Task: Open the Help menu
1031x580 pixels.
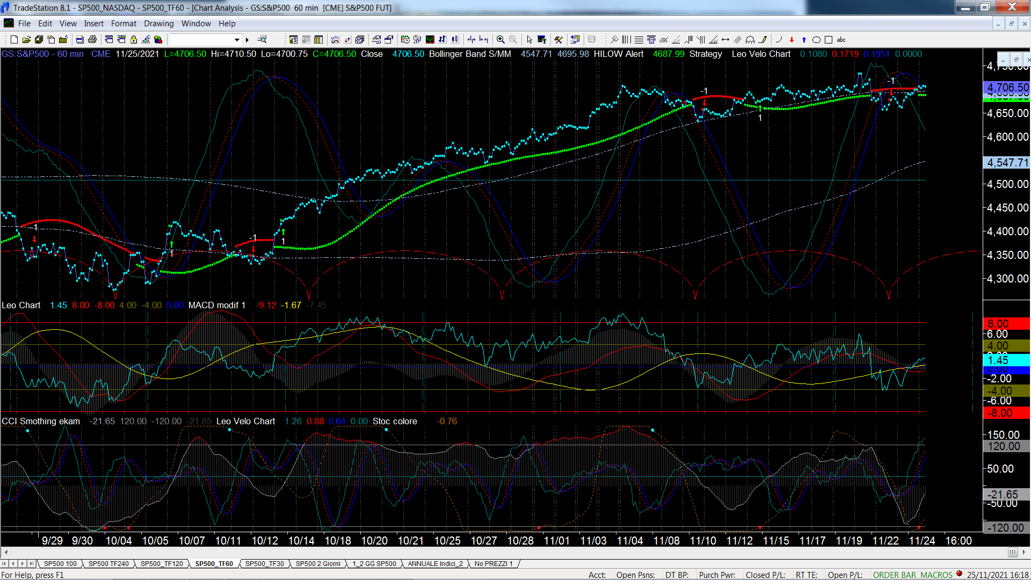Action: point(227,24)
